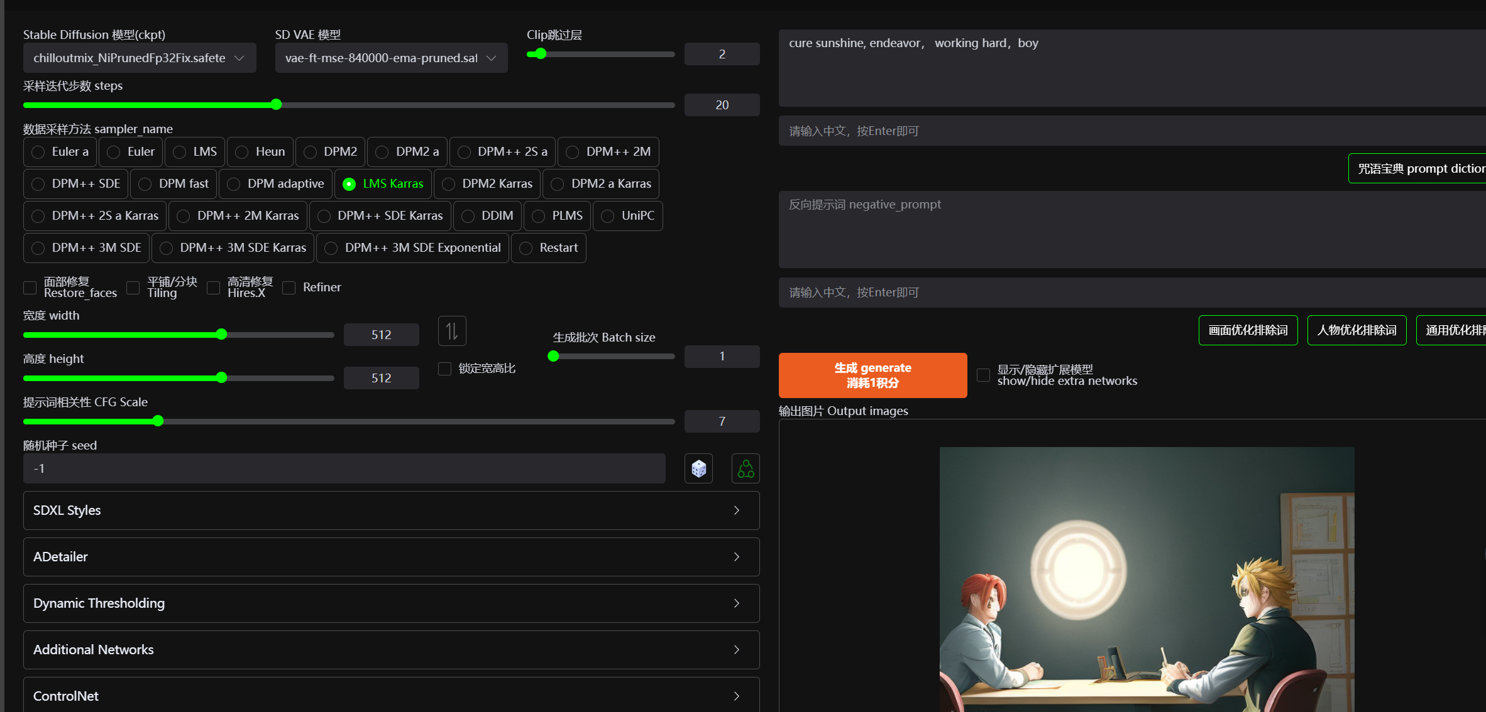Expand the Additional Networks section
1486x712 pixels.
pyautogui.click(x=391, y=650)
